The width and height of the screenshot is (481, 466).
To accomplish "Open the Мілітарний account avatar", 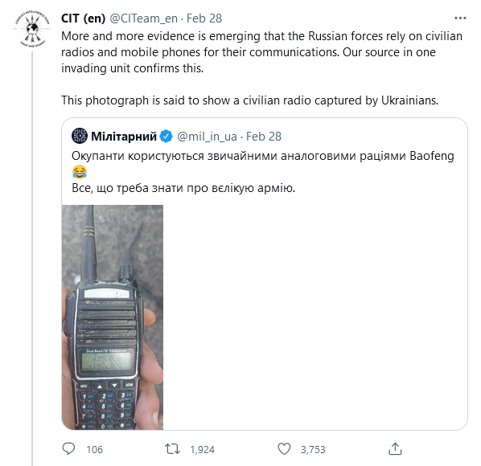I will [x=80, y=136].
